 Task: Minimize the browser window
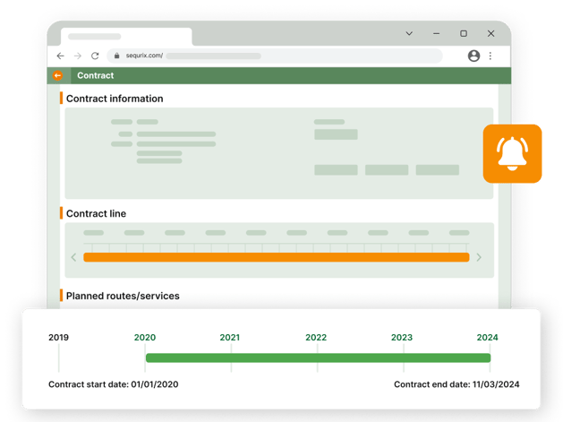pos(436,33)
